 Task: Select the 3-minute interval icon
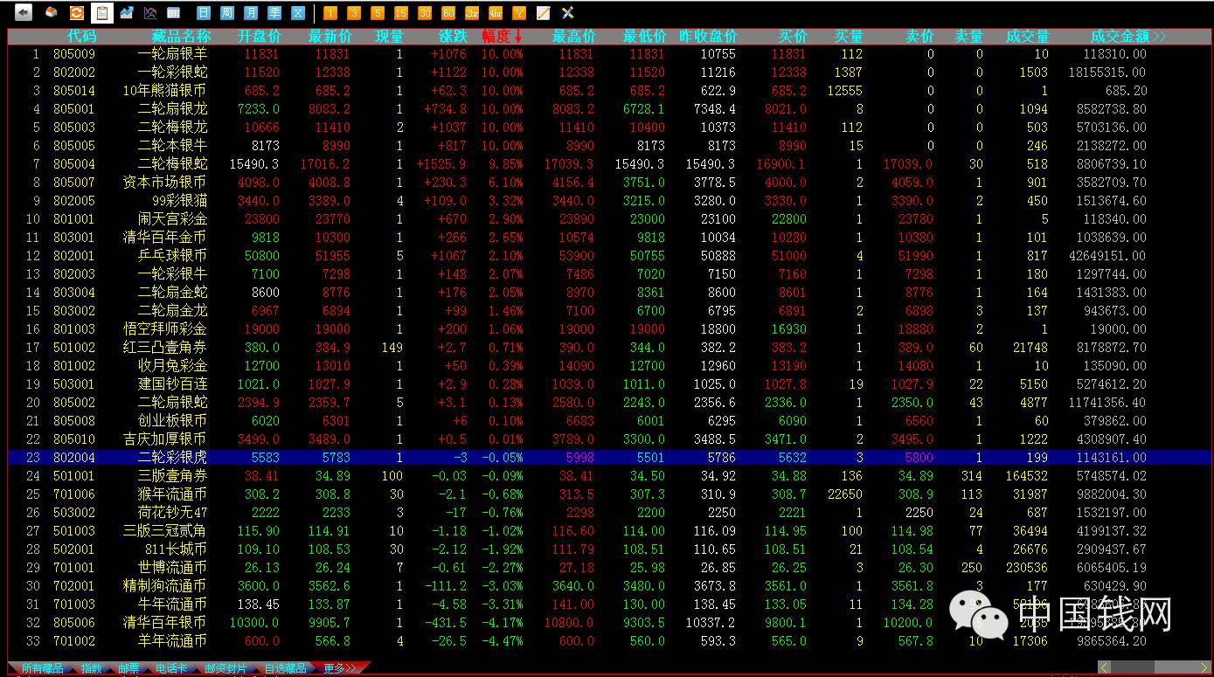[x=354, y=13]
